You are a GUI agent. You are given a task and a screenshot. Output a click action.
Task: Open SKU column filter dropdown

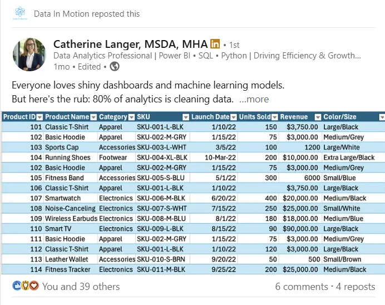[x=186, y=117]
